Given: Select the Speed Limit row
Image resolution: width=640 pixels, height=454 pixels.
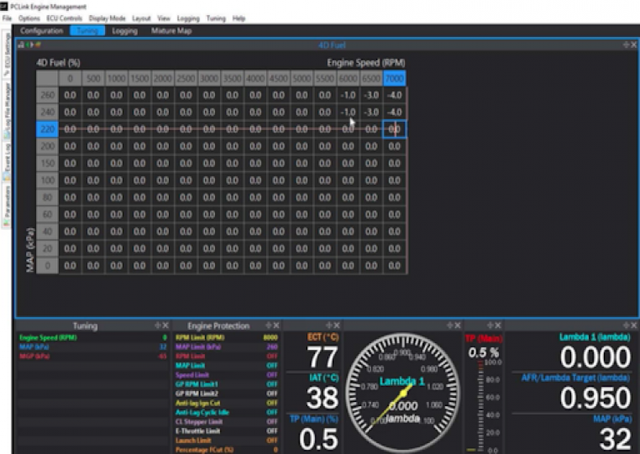Looking at the screenshot, I should coord(227,375).
